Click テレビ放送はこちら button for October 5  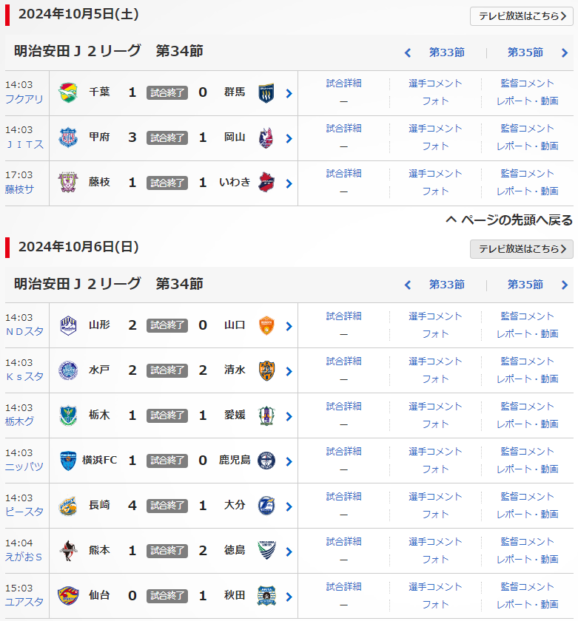(521, 16)
